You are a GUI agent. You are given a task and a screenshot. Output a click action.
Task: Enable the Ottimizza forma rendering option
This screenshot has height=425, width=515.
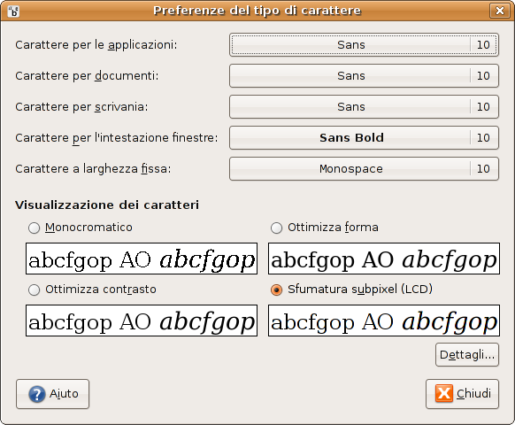277,228
